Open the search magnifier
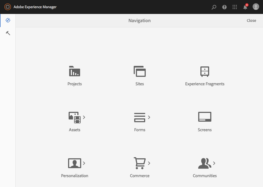This screenshot has height=187, width=263. point(214,7)
